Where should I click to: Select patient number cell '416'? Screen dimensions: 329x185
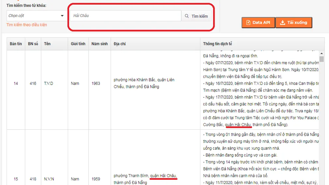[x=33, y=83]
